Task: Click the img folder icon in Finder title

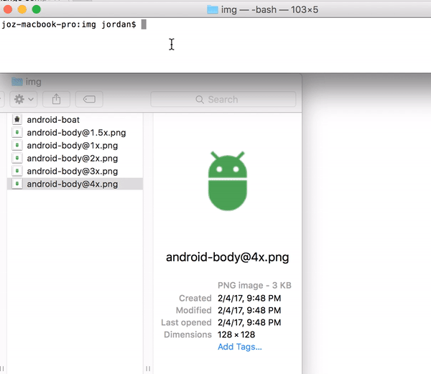Action: (x=17, y=82)
